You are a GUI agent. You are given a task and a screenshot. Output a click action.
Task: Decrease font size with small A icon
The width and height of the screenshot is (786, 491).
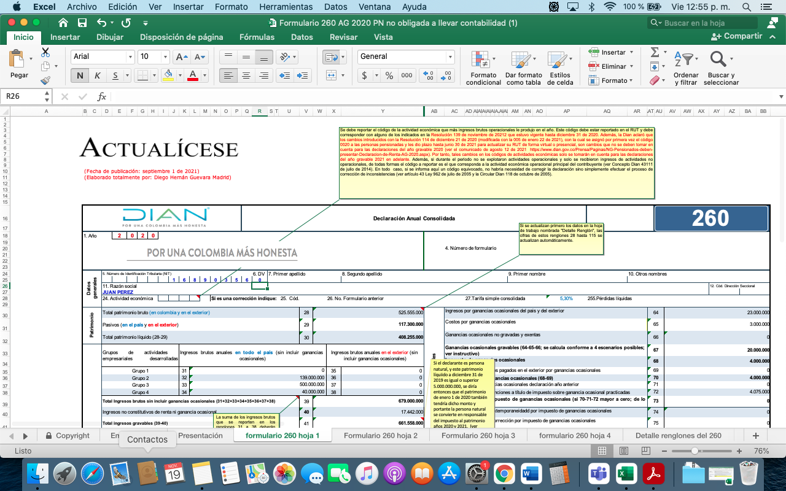200,56
